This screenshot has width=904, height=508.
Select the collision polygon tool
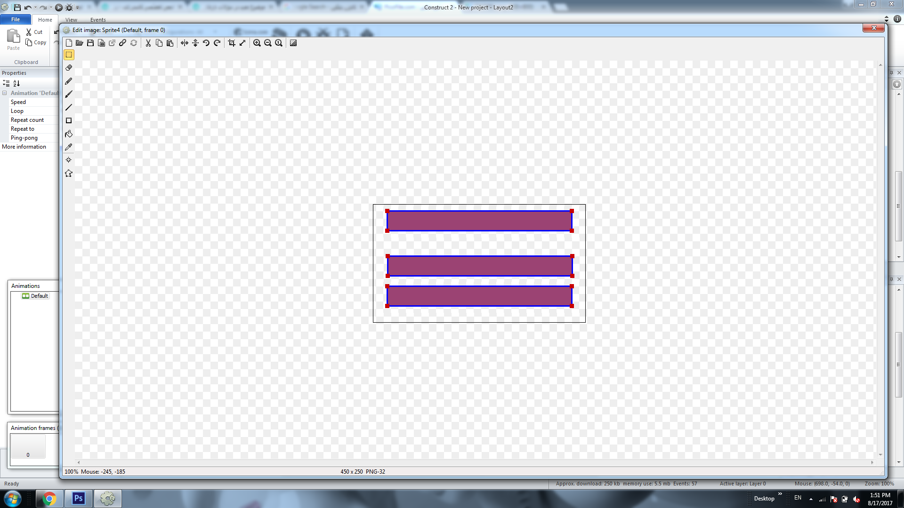pyautogui.click(x=69, y=173)
